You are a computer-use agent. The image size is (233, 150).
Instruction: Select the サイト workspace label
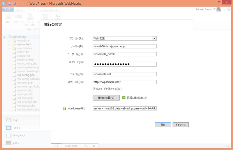16,120
